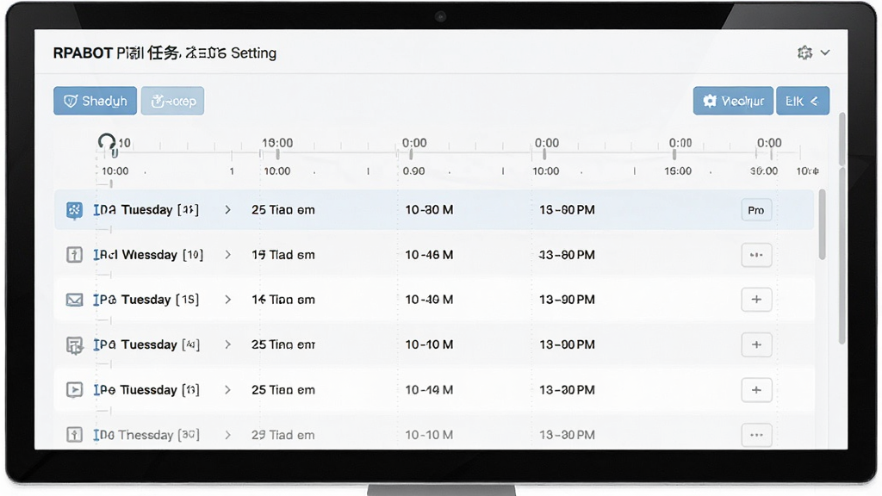Expand chevron of the Thessday row
The width and height of the screenshot is (882, 496).
[227, 435]
